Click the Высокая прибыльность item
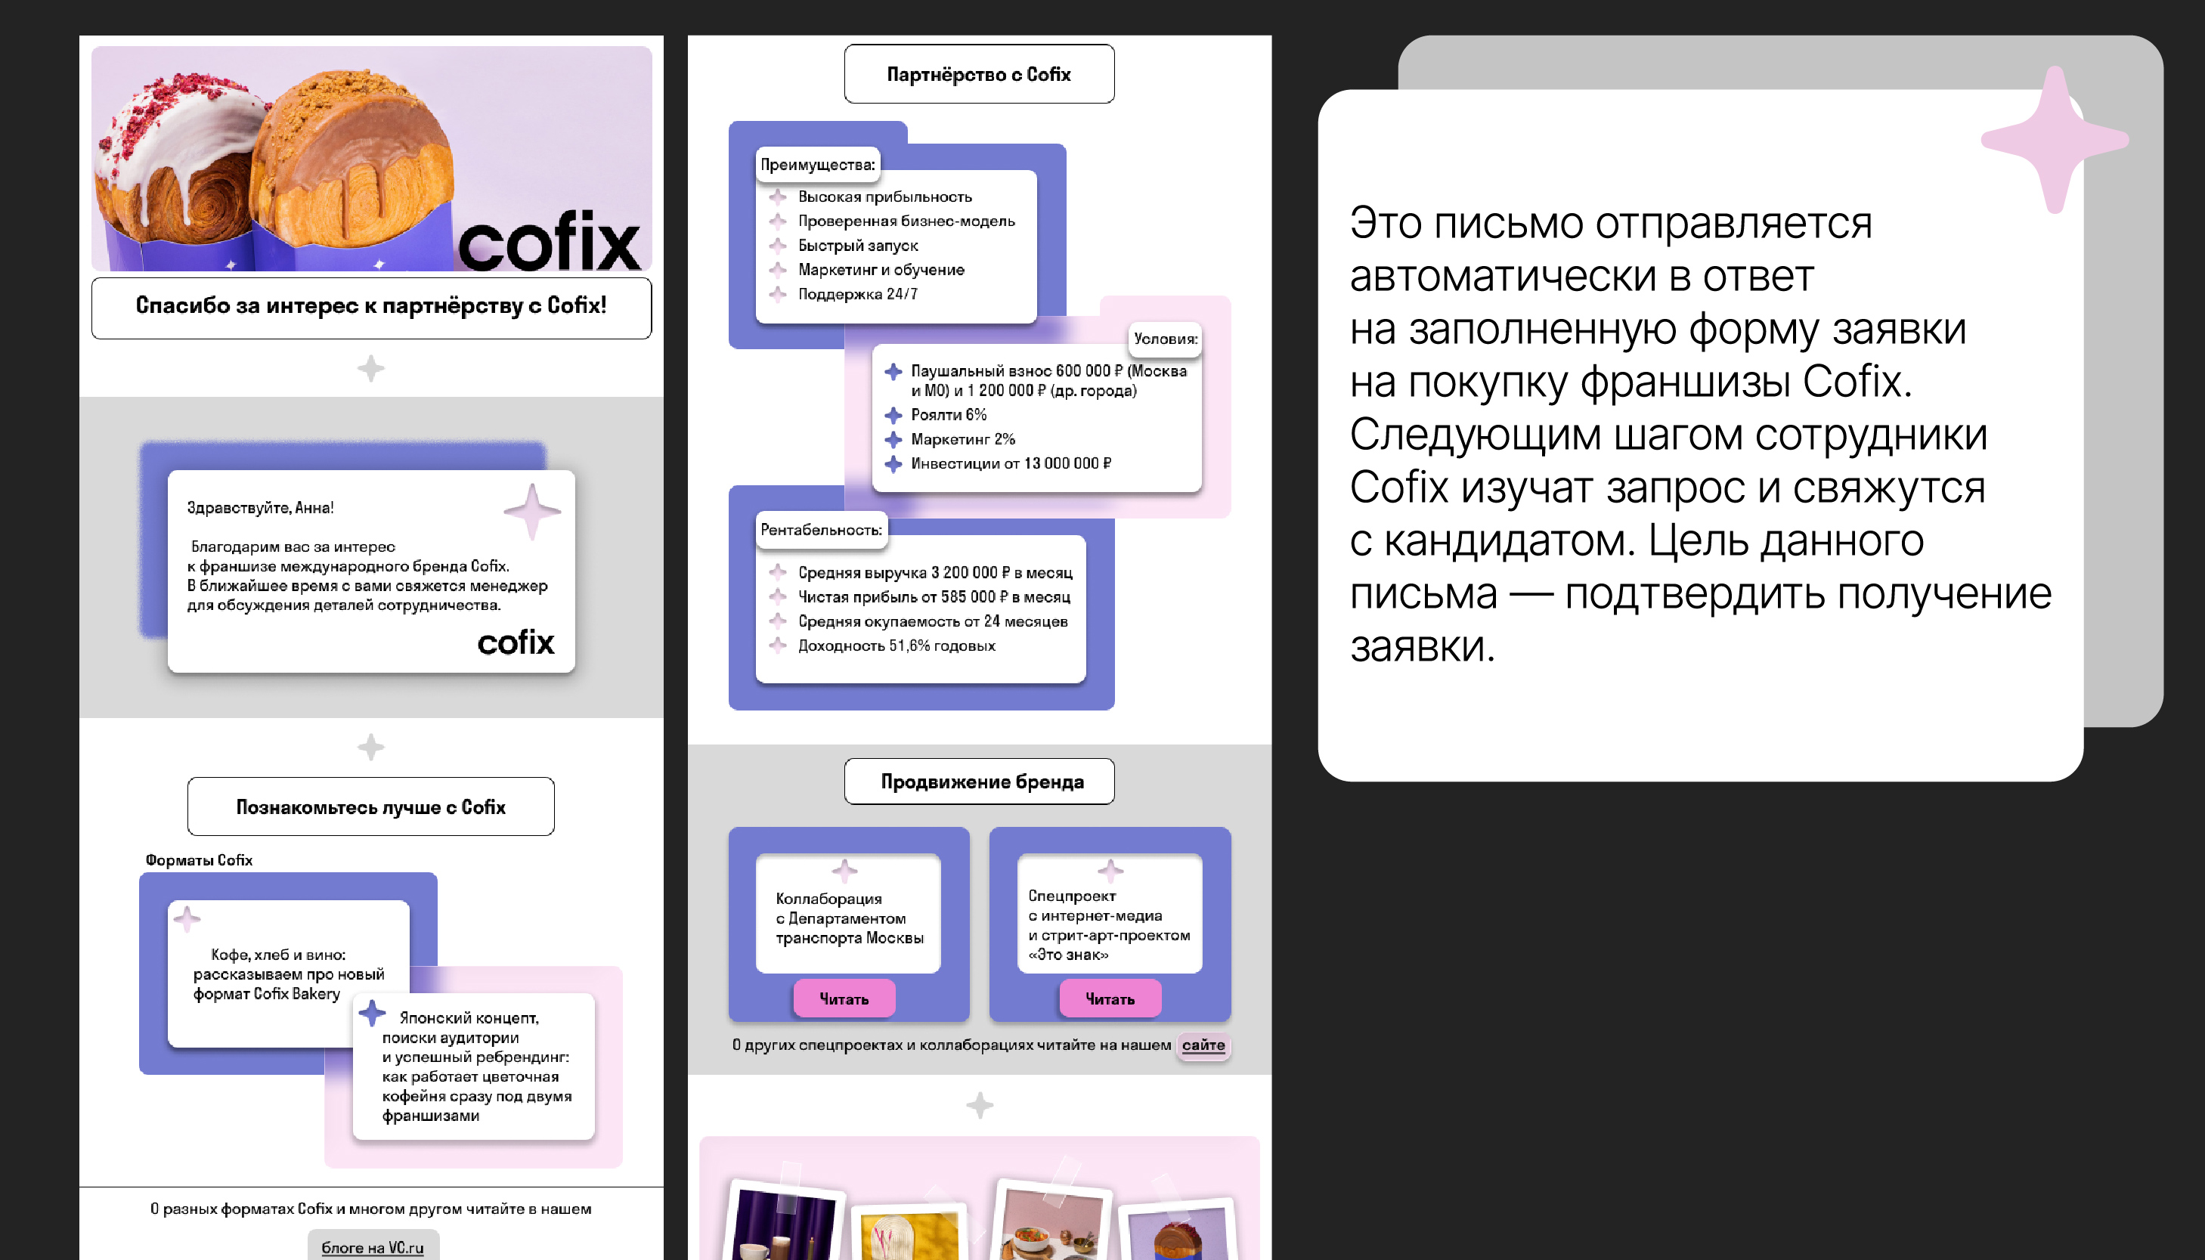 (884, 197)
